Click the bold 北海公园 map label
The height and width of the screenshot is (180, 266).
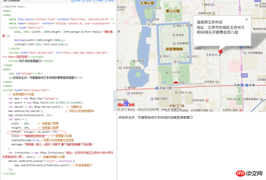[x=147, y=3]
